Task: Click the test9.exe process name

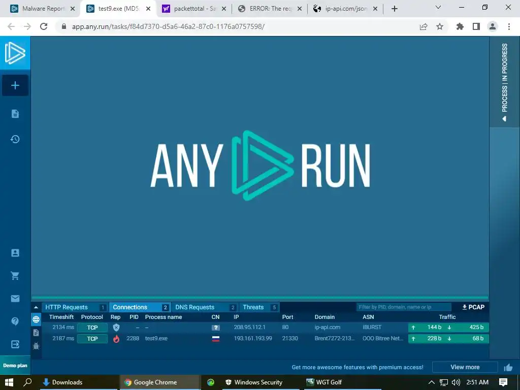Action: [x=156, y=338]
